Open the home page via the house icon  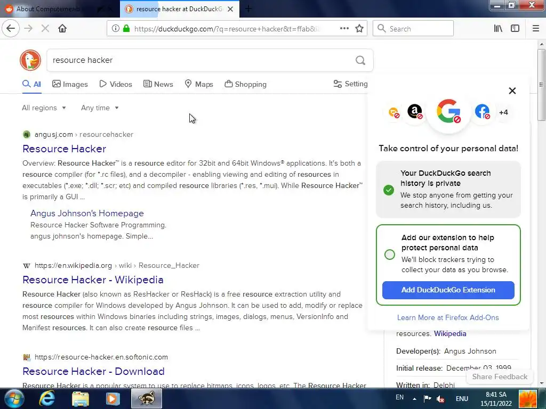(62, 29)
